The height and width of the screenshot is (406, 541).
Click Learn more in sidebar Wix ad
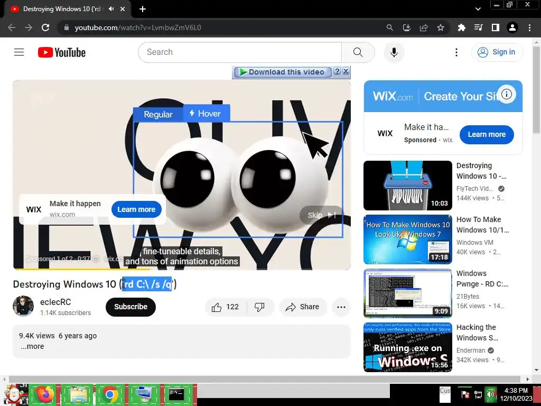(x=487, y=135)
